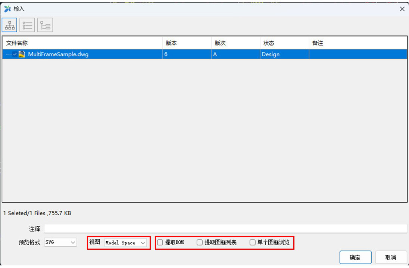The width and height of the screenshot is (409, 268).
Task: Switch to the tree outline view icon
Action: click(x=45, y=25)
